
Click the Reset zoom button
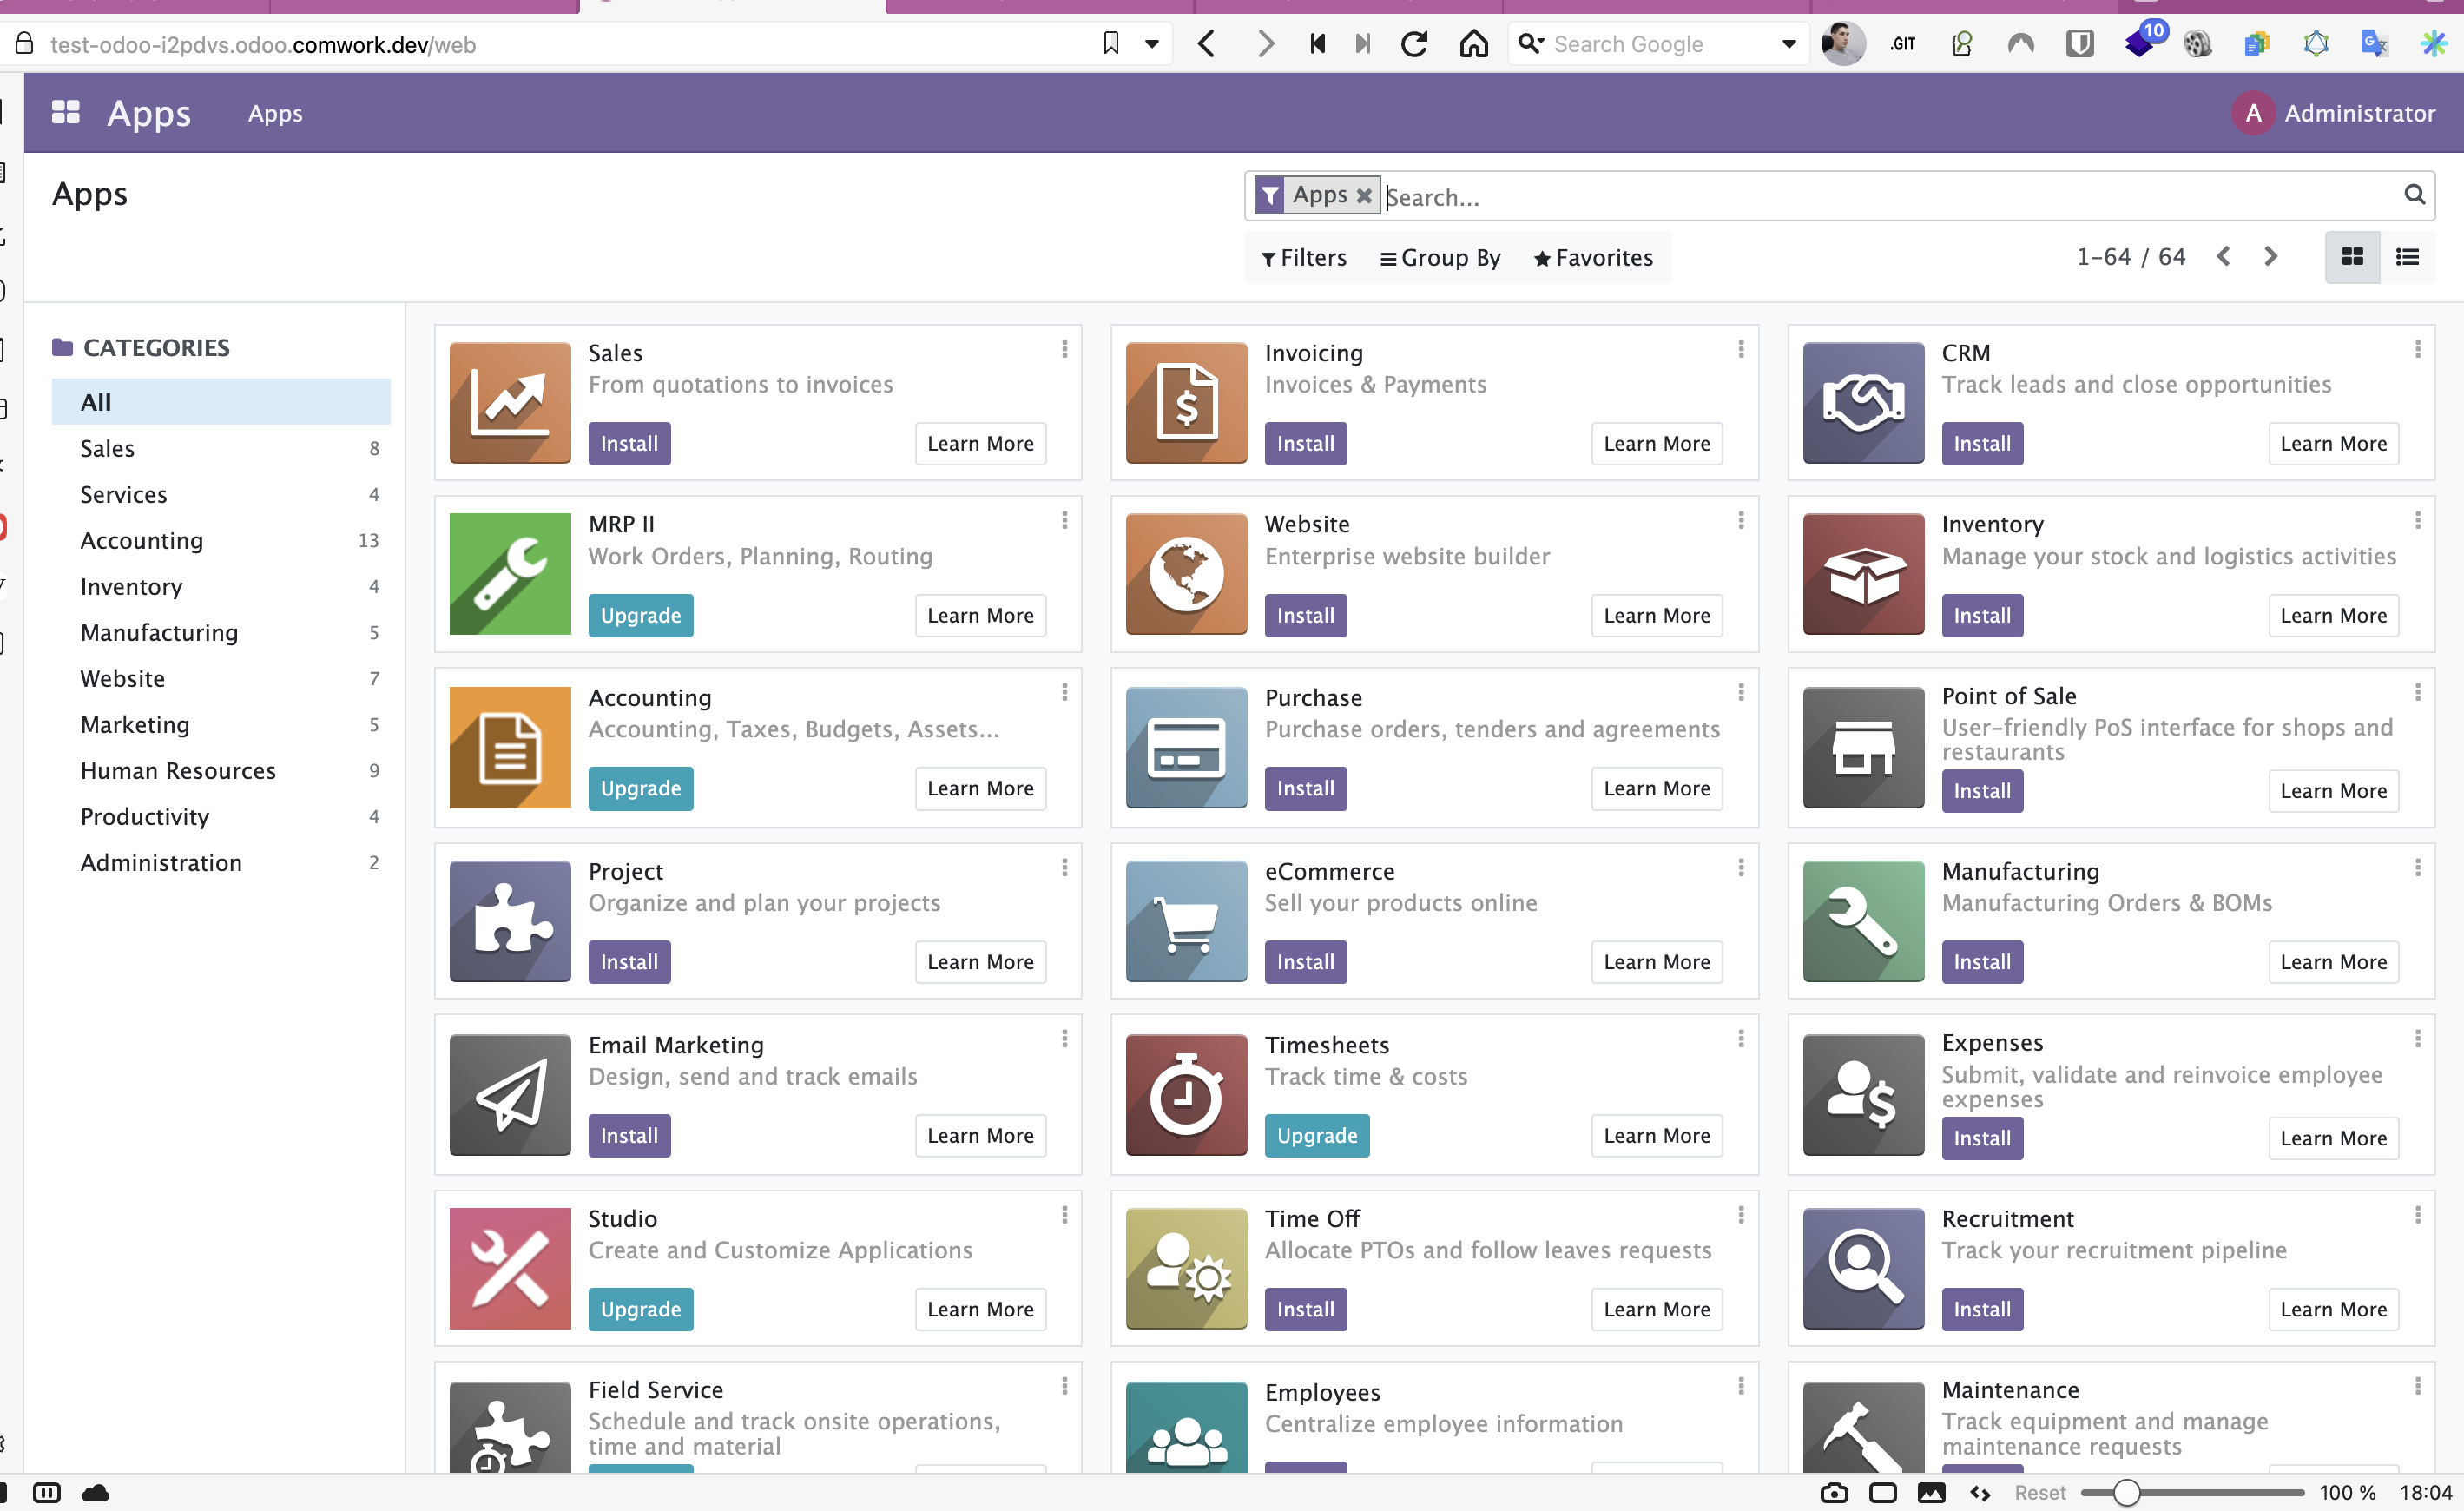tap(2039, 1493)
